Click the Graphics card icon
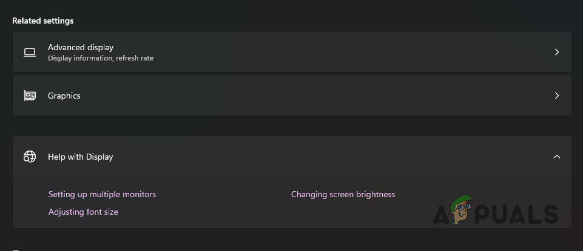 click(30, 96)
